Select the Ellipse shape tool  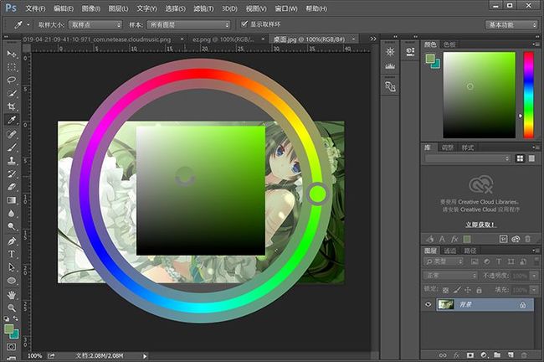coord(12,281)
